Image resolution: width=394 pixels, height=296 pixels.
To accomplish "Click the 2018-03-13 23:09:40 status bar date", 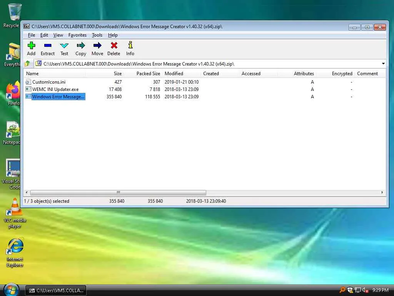I will coord(206,201).
